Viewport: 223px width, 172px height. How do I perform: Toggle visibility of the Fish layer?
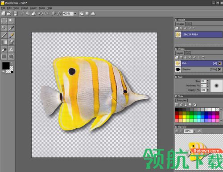tap(219, 63)
